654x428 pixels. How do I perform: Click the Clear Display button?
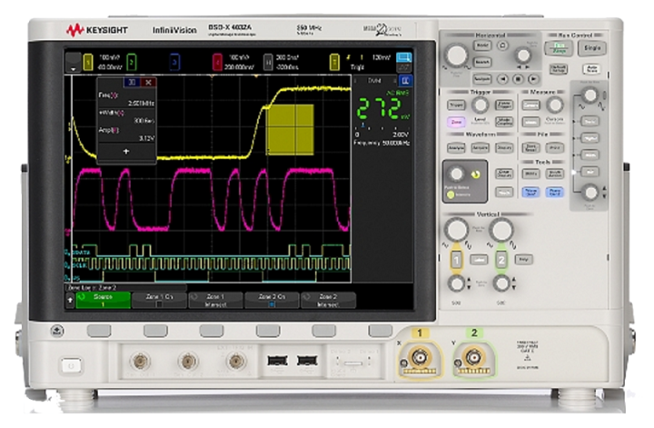[x=504, y=174]
